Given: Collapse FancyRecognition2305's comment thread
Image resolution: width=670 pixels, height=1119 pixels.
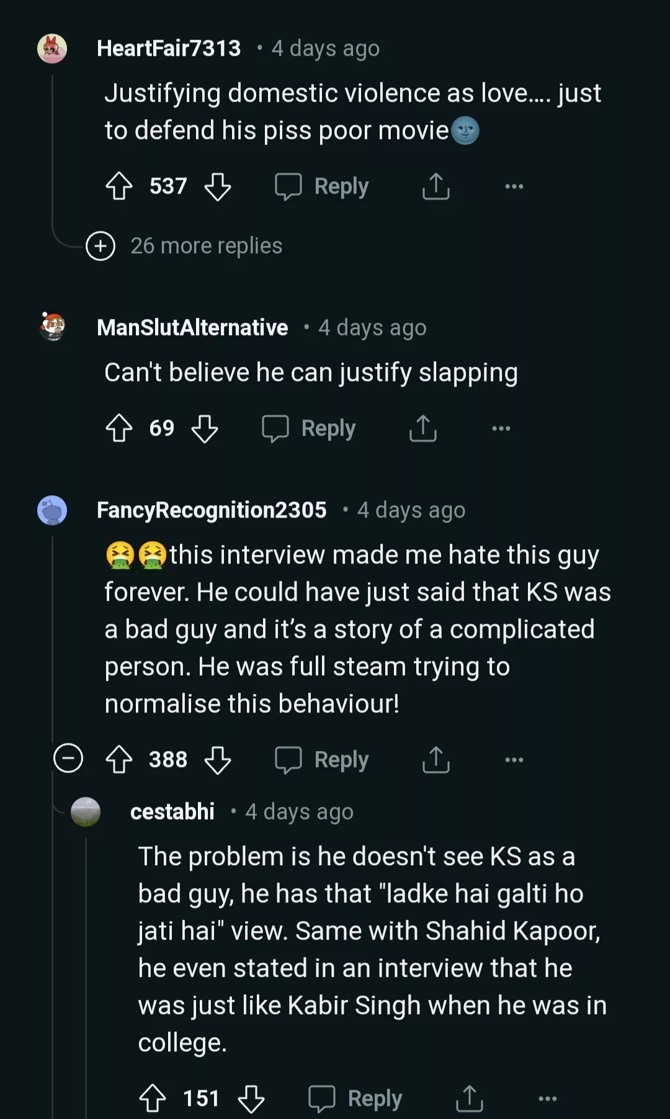Looking at the screenshot, I should 68,758.
